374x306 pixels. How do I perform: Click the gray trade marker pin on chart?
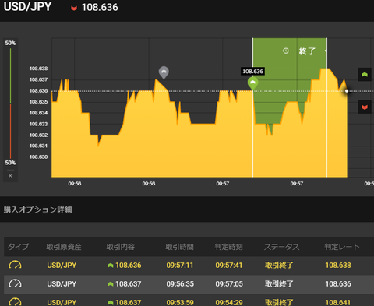(x=164, y=72)
